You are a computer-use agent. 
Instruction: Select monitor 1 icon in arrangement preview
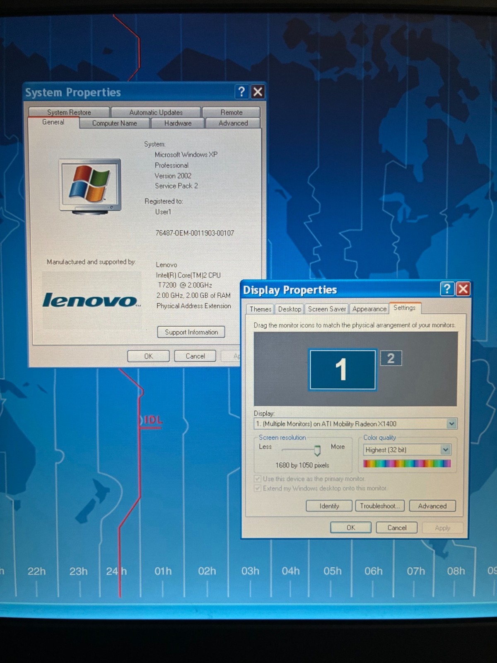pos(343,370)
